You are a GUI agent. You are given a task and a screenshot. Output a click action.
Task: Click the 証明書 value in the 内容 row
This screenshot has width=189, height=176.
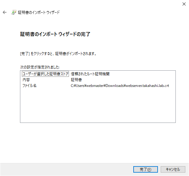click(76, 80)
